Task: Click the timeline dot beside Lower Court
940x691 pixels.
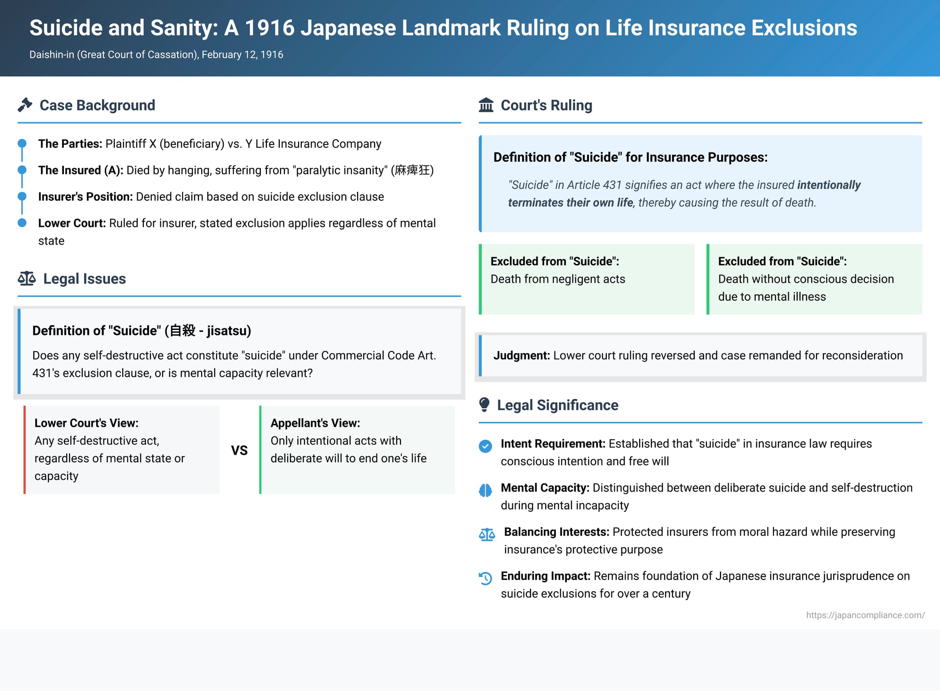Action: (x=22, y=222)
